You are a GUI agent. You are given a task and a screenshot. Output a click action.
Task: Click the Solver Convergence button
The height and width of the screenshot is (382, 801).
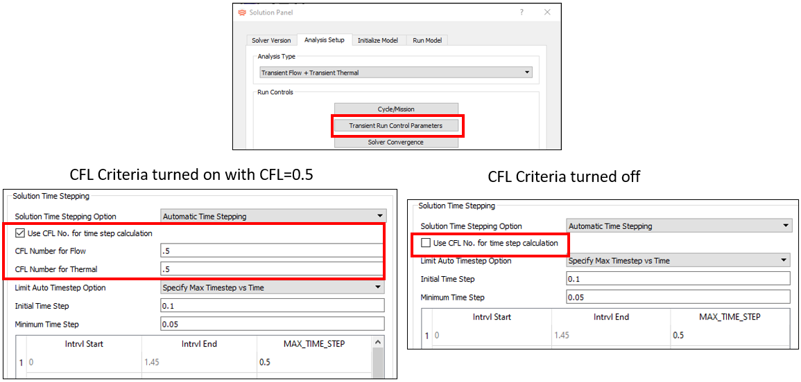click(x=396, y=142)
